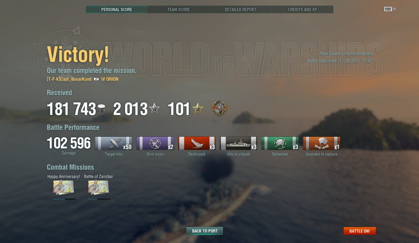The image size is (419, 243).
Task: Open the Credits and XP tab
Action: click(303, 10)
